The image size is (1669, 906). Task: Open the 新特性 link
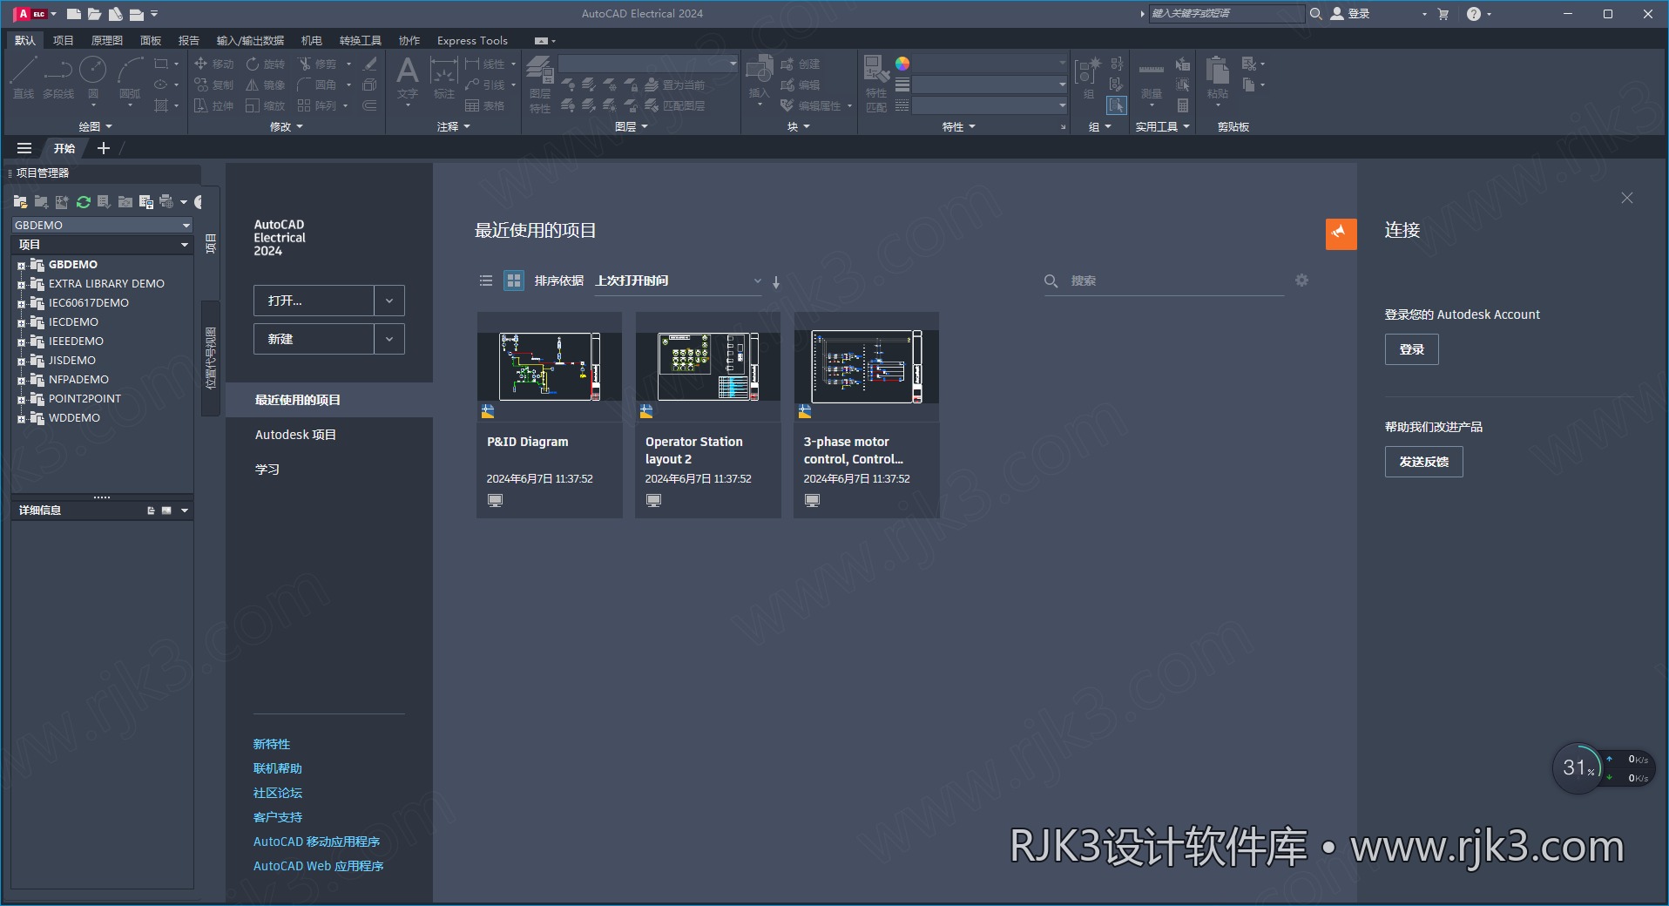point(272,744)
